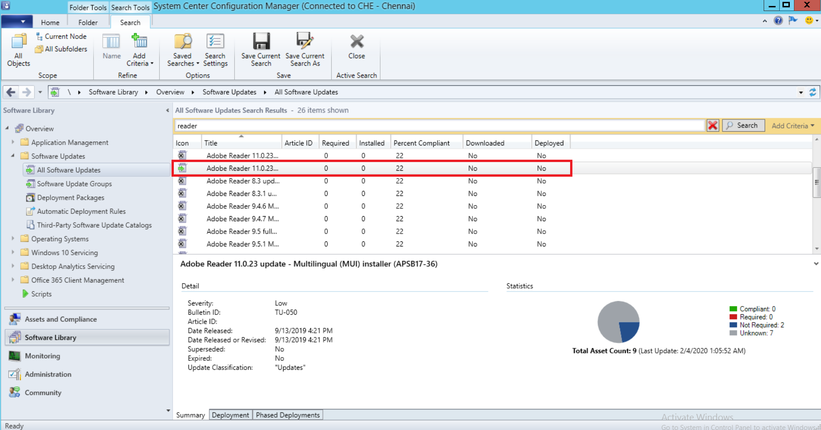Switch to Monitoring workspace

pos(87,356)
